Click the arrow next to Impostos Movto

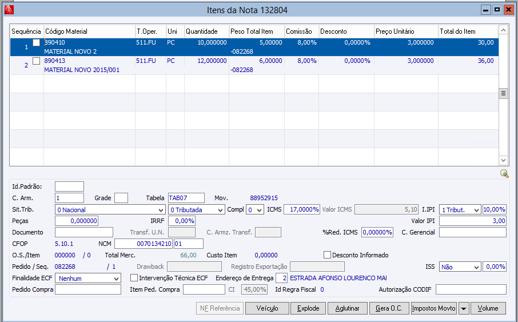(x=464, y=308)
